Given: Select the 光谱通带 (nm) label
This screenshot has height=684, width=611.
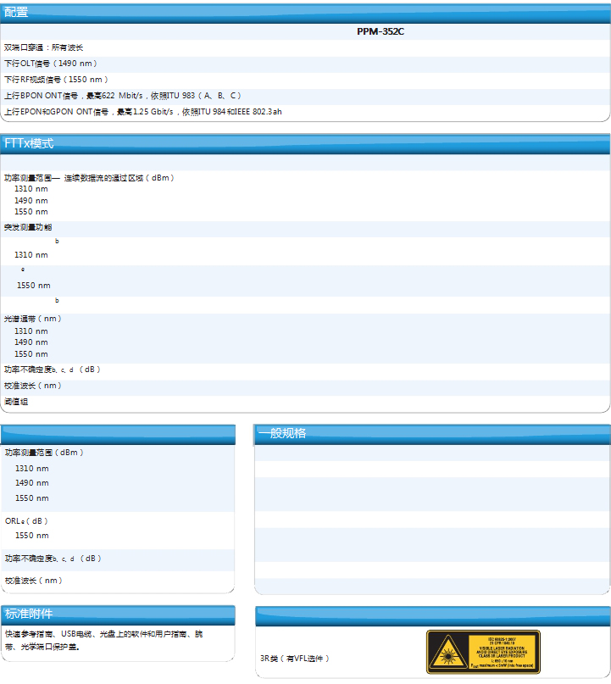Looking at the screenshot, I should click(33, 319).
